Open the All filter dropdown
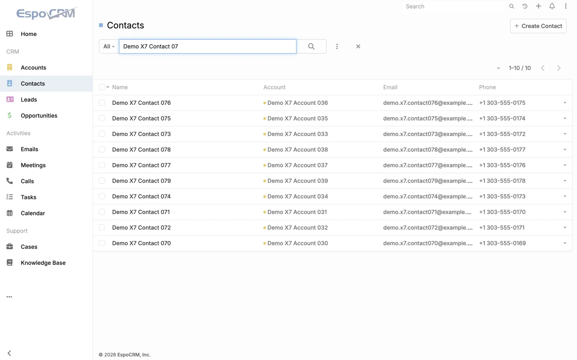577x360 pixels. click(109, 46)
